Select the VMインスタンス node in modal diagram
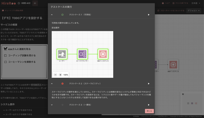 (103, 54)
